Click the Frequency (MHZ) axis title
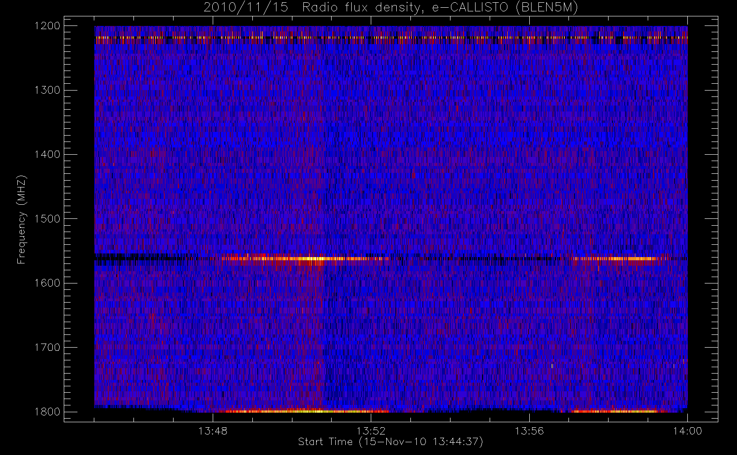Image resolution: width=737 pixels, height=455 pixels. (x=21, y=219)
